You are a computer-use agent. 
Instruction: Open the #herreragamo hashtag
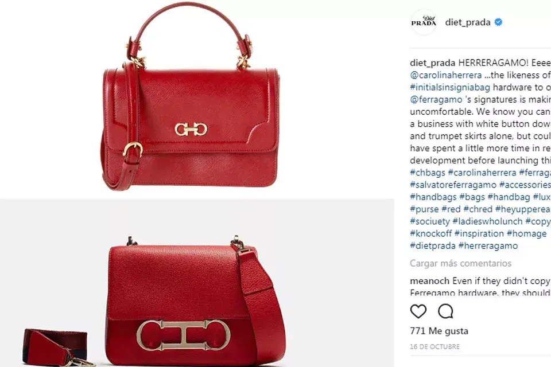coord(488,245)
